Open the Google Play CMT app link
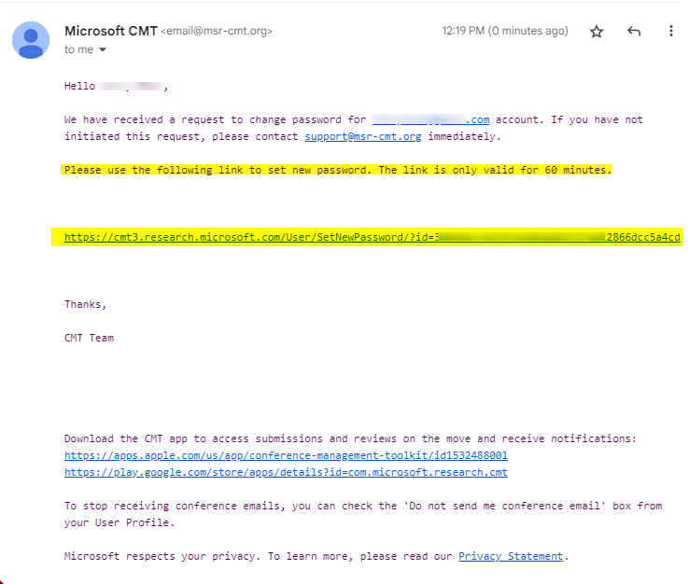 point(286,472)
